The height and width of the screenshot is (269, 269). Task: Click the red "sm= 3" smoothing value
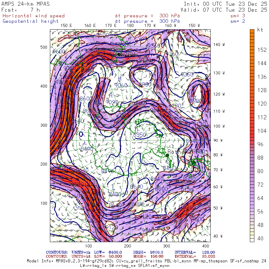(x=238, y=16)
